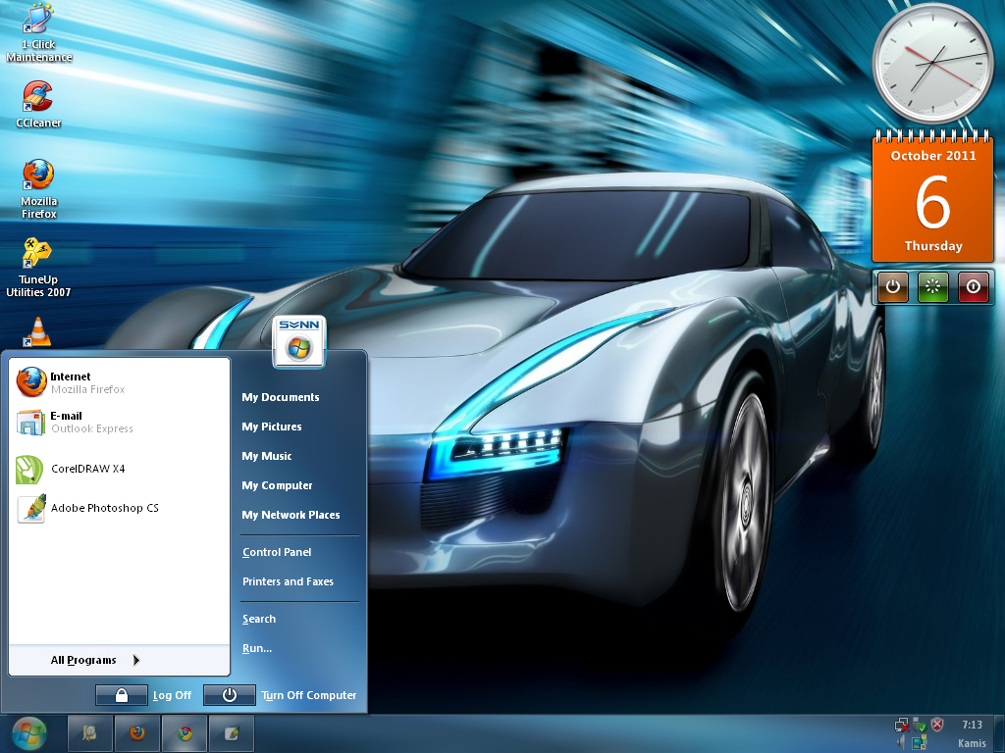Open Printers and Faxes

288,581
